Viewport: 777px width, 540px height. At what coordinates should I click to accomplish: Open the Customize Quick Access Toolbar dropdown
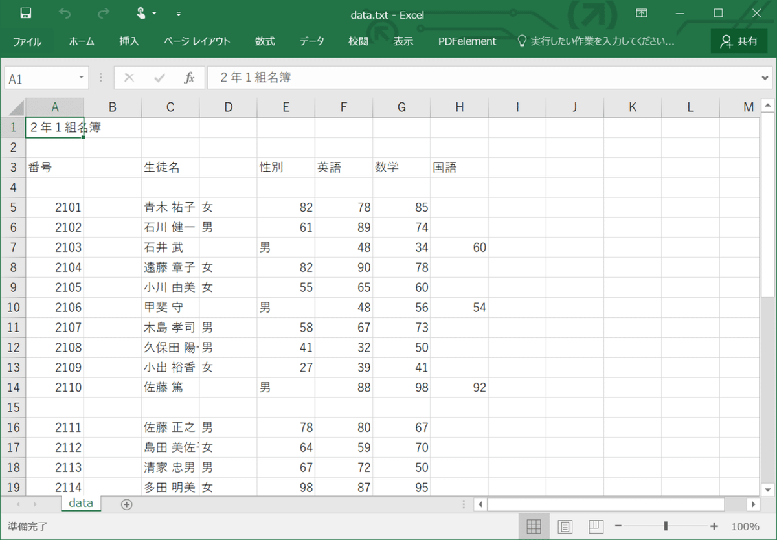coord(179,14)
